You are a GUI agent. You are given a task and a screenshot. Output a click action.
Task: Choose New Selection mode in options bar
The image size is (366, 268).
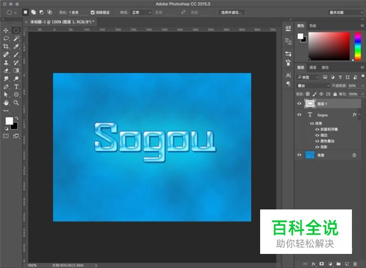coord(25,12)
